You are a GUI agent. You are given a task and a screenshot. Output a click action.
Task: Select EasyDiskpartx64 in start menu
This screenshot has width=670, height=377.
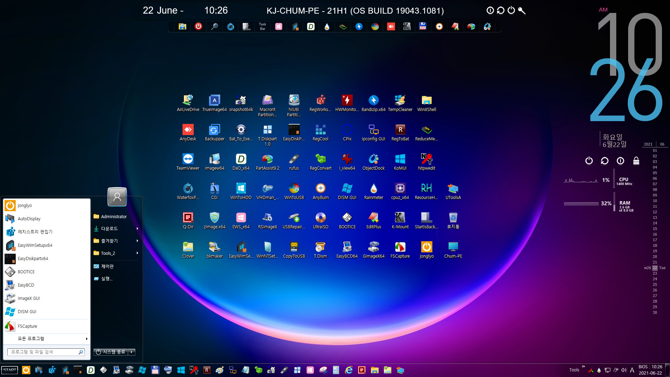pyautogui.click(x=46, y=259)
